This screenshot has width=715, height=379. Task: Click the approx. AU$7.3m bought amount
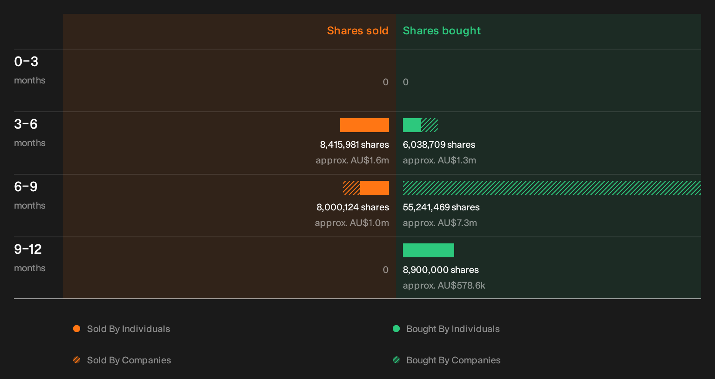coord(440,223)
